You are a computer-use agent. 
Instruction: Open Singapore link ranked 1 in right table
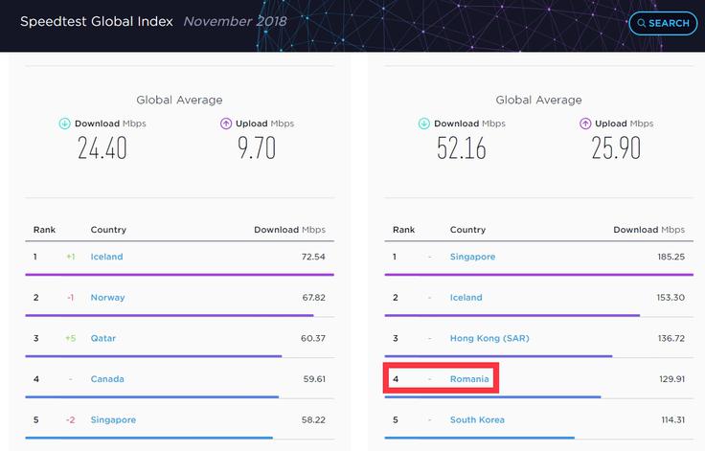pyautogui.click(x=472, y=257)
